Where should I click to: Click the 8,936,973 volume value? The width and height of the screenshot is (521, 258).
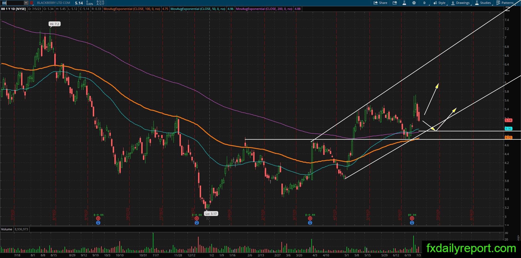pyautogui.click(x=21, y=229)
